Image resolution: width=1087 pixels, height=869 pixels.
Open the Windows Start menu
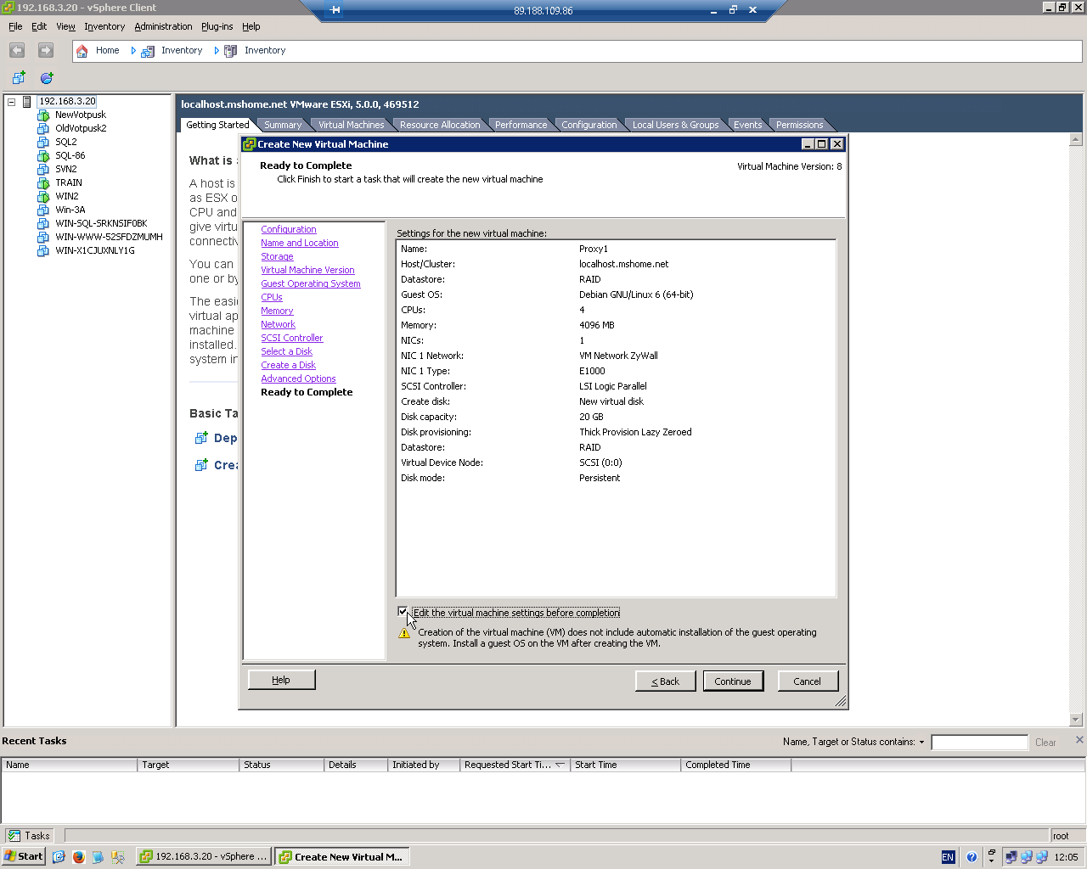coord(24,857)
